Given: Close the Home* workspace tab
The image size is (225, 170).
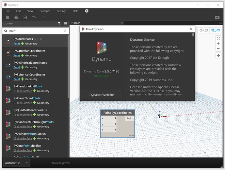Looking at the screenshot, I should click(x=122, y=23).
